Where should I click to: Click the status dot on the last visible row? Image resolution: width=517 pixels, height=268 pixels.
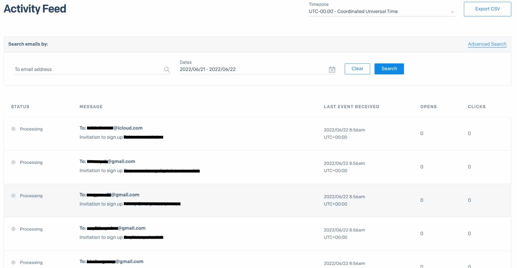click(13, 262)
